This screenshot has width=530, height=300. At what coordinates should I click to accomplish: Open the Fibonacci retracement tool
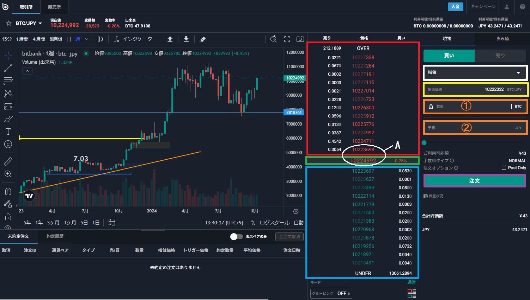coord(8,81)
